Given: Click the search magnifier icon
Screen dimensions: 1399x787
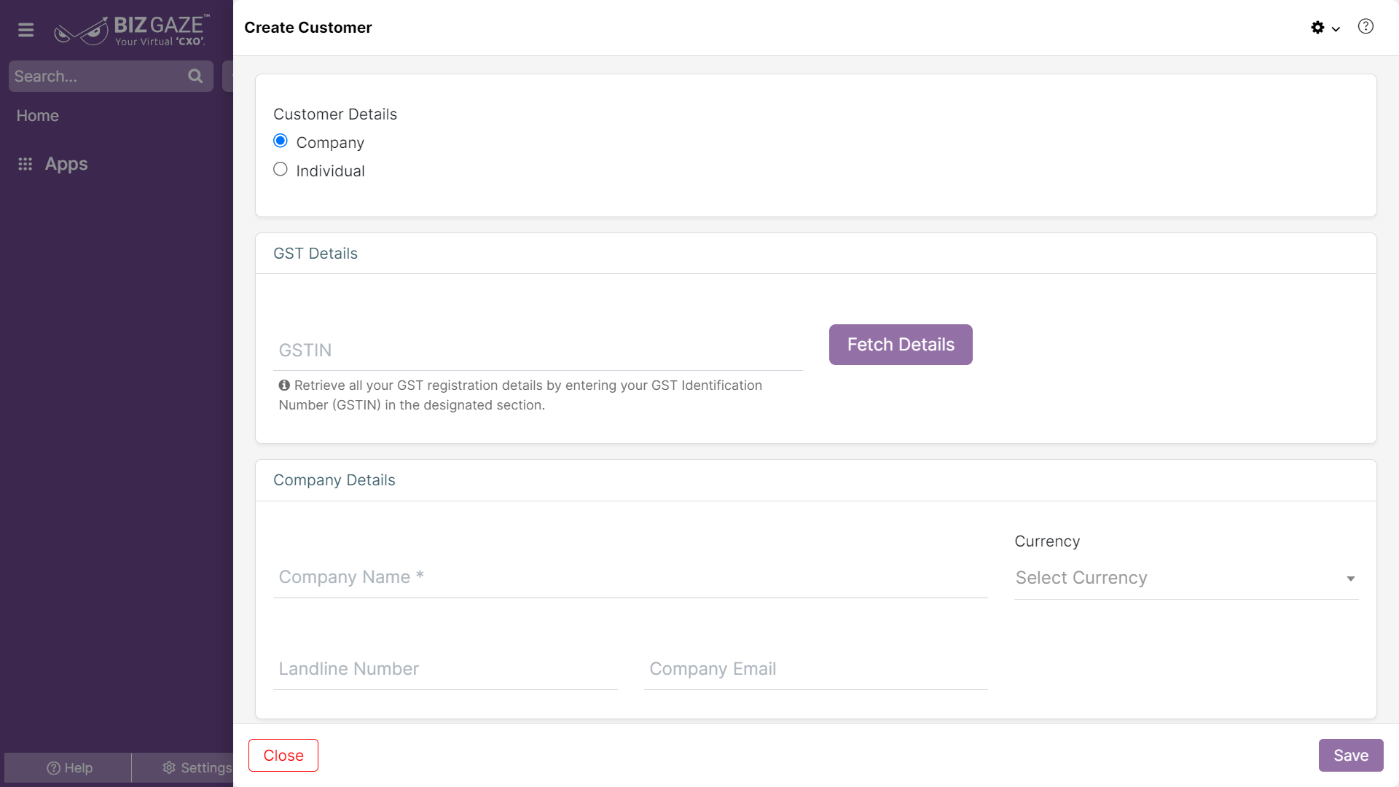Looking at the screenshot, I should [x=195, y=76].
